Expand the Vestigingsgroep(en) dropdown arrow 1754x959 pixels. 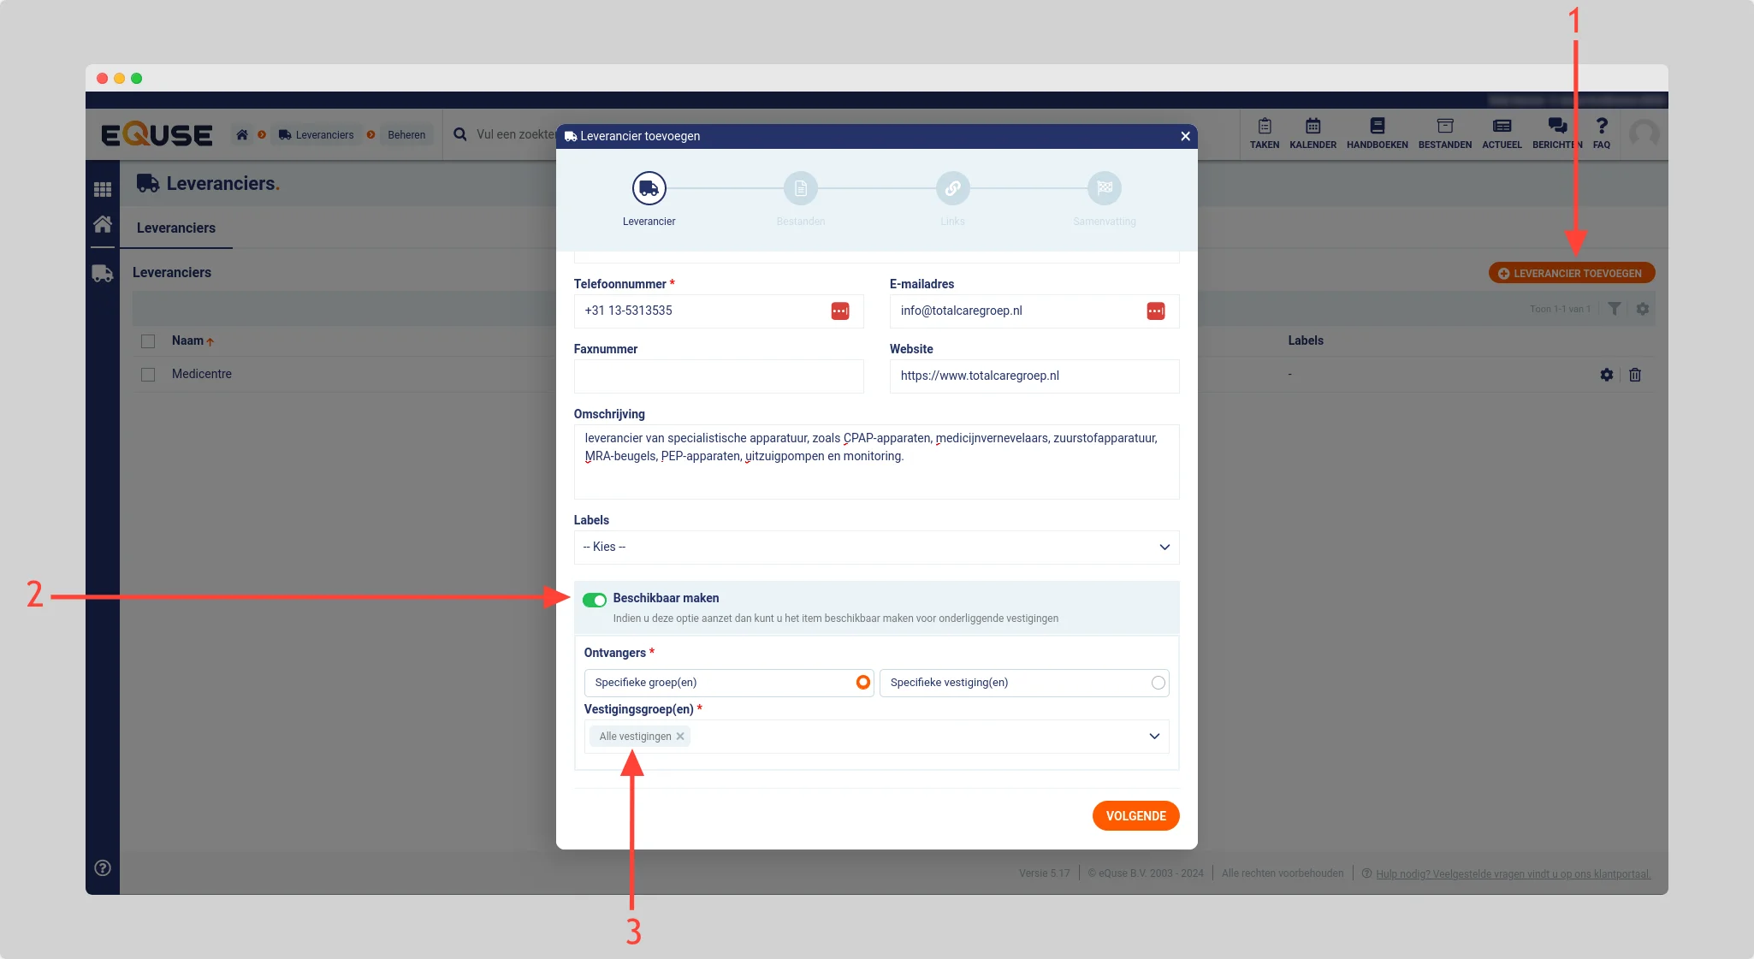[1154, 737]
